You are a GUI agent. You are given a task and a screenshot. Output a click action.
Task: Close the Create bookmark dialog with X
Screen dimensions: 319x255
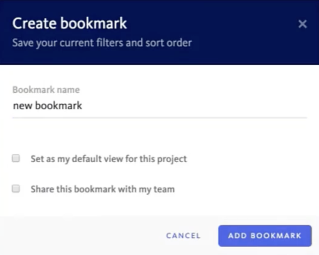coord(302,24)
